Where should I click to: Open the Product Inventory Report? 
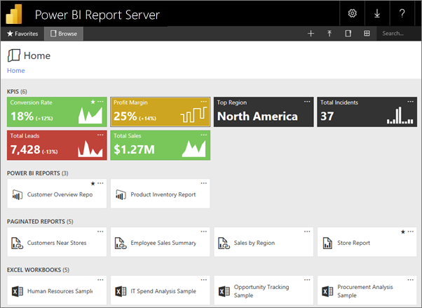pos(163,194)
